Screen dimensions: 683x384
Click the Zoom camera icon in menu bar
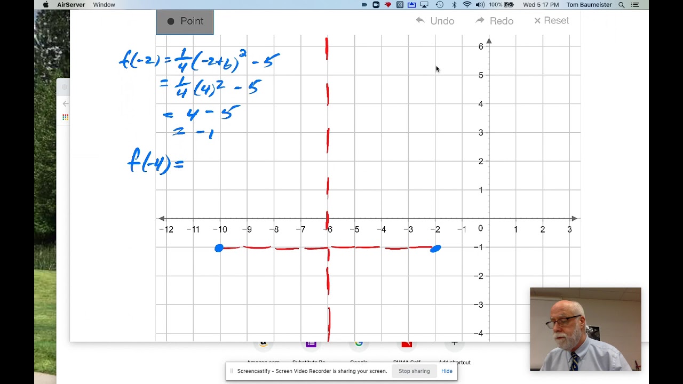click(376, 5)
